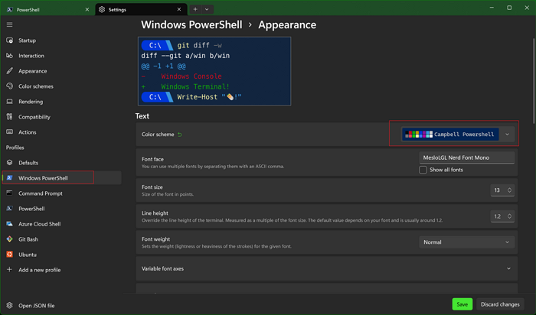Click the Campbell Powershell color swatch preview
536x315 pixels.
click(x=450, y=135)
